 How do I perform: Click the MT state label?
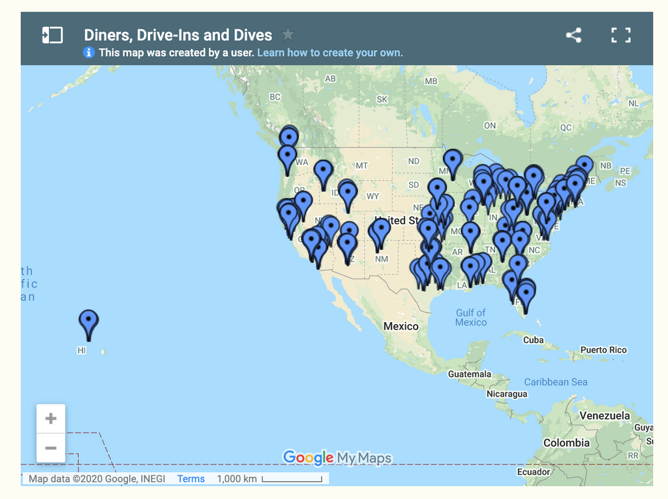pos(361,166)
